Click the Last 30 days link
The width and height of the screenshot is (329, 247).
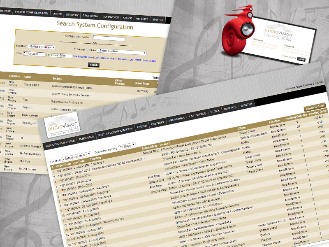(x=150, y=61)
